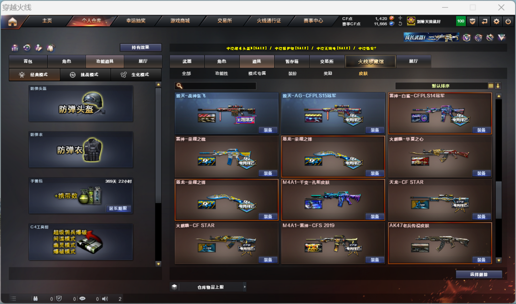Click the down arrow of the left item list

pyautogui.click(x=158, y=264)
